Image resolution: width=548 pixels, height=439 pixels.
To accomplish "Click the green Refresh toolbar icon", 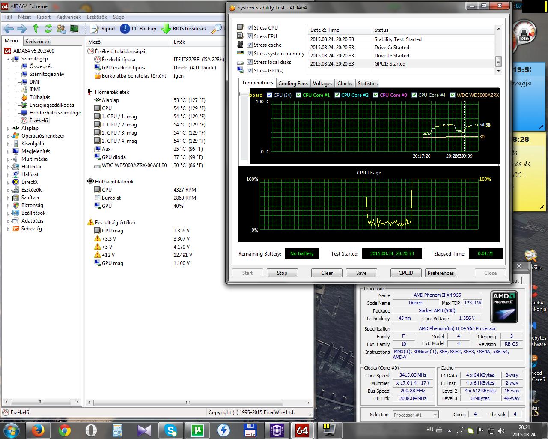I will (x=48, y=29).
